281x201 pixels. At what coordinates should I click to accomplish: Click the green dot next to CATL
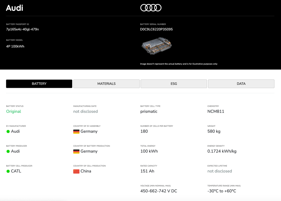pos(8,171)
